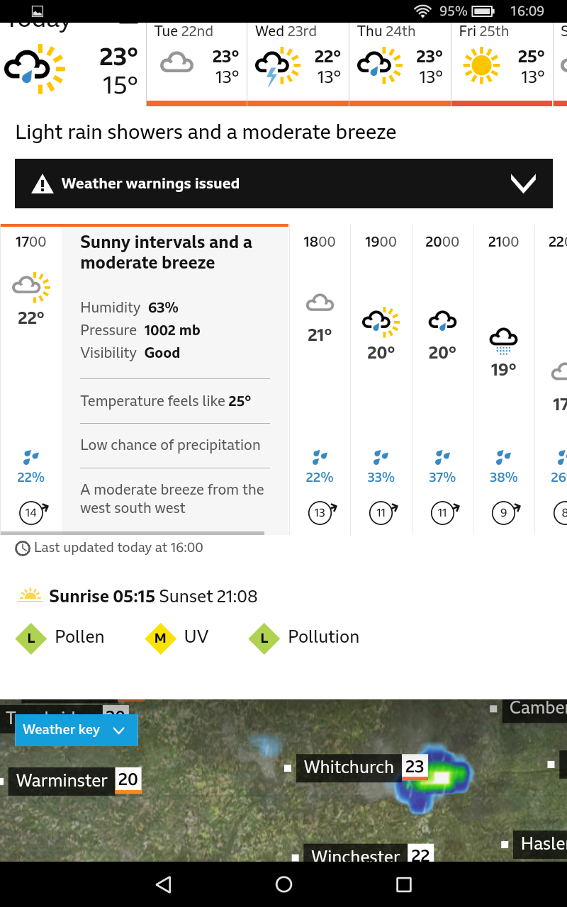Tap the Whitchurch 23 map label
This screenshot has width=567, height=907.
point(362,767)
